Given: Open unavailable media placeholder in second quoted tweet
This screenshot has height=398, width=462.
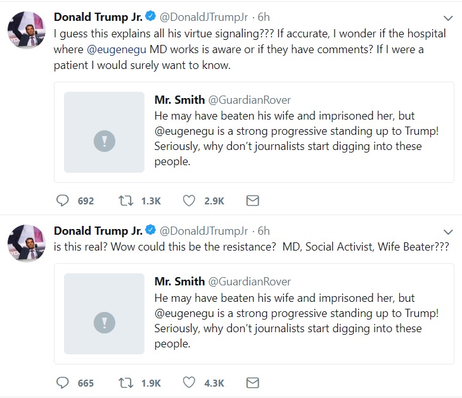Looking at the screenshot, I should tap(105, 314).
